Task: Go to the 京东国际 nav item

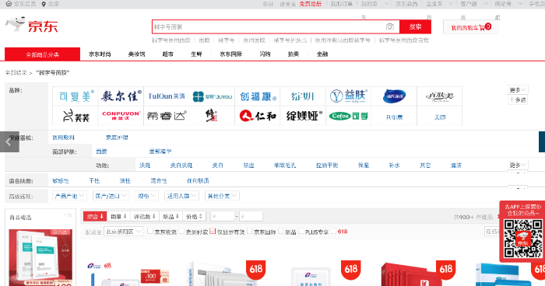Action: click(x=231, y=54)
